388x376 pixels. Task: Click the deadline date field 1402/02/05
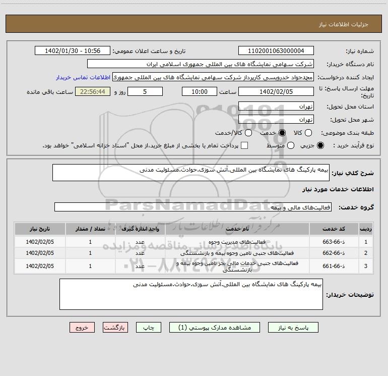tap(276, 91)
